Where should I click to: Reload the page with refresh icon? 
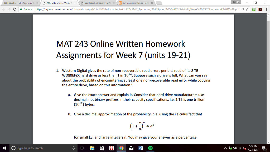pos(15,9)
